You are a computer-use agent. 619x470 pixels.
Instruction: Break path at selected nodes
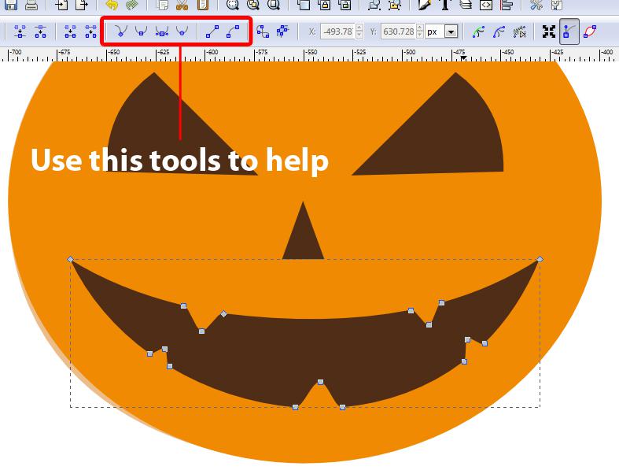click(90, 32)
